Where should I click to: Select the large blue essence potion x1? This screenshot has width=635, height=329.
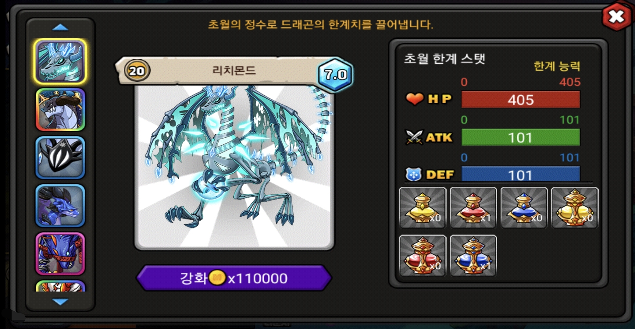(x=473, y=256)
